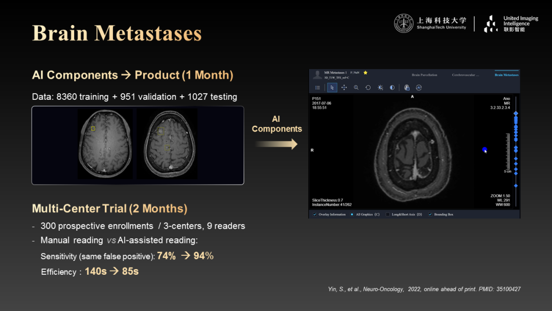Screen dimensions: 552x311
Task: Click the yellow star favorite icon
Action: tap(365, 73)
